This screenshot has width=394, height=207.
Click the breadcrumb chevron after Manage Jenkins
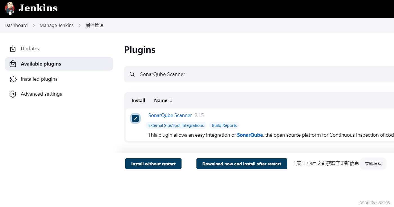click(x=80, y=25)
